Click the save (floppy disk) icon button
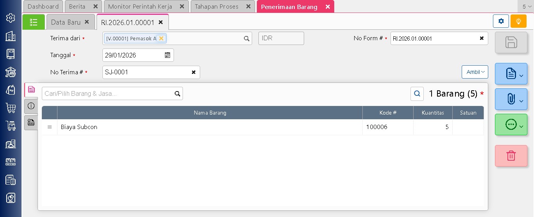Viewport: 534px width, 217px height. [x=511, y=42]
